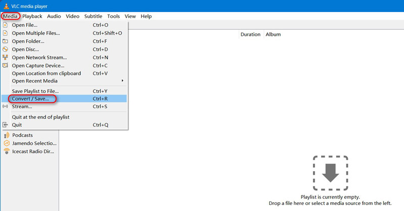
Task: Select Quit menu entry
Action: 64,125
